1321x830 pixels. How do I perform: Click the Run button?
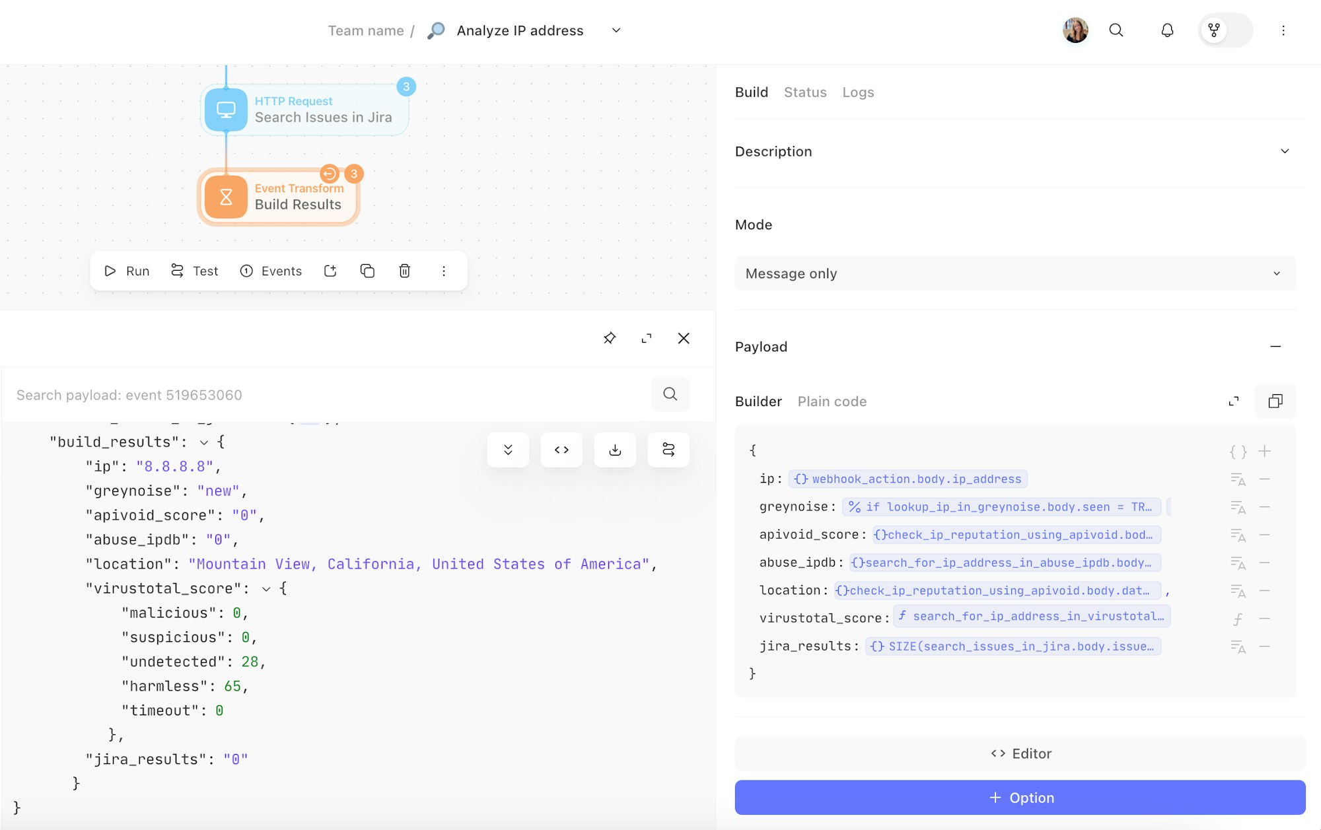pos(127,271)
